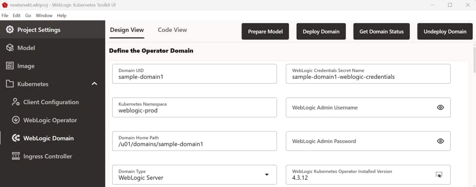476x187 pixels.
Task: Click the Kubernetes folder icon
Action: pyautogui.click(x=10, y=84)
